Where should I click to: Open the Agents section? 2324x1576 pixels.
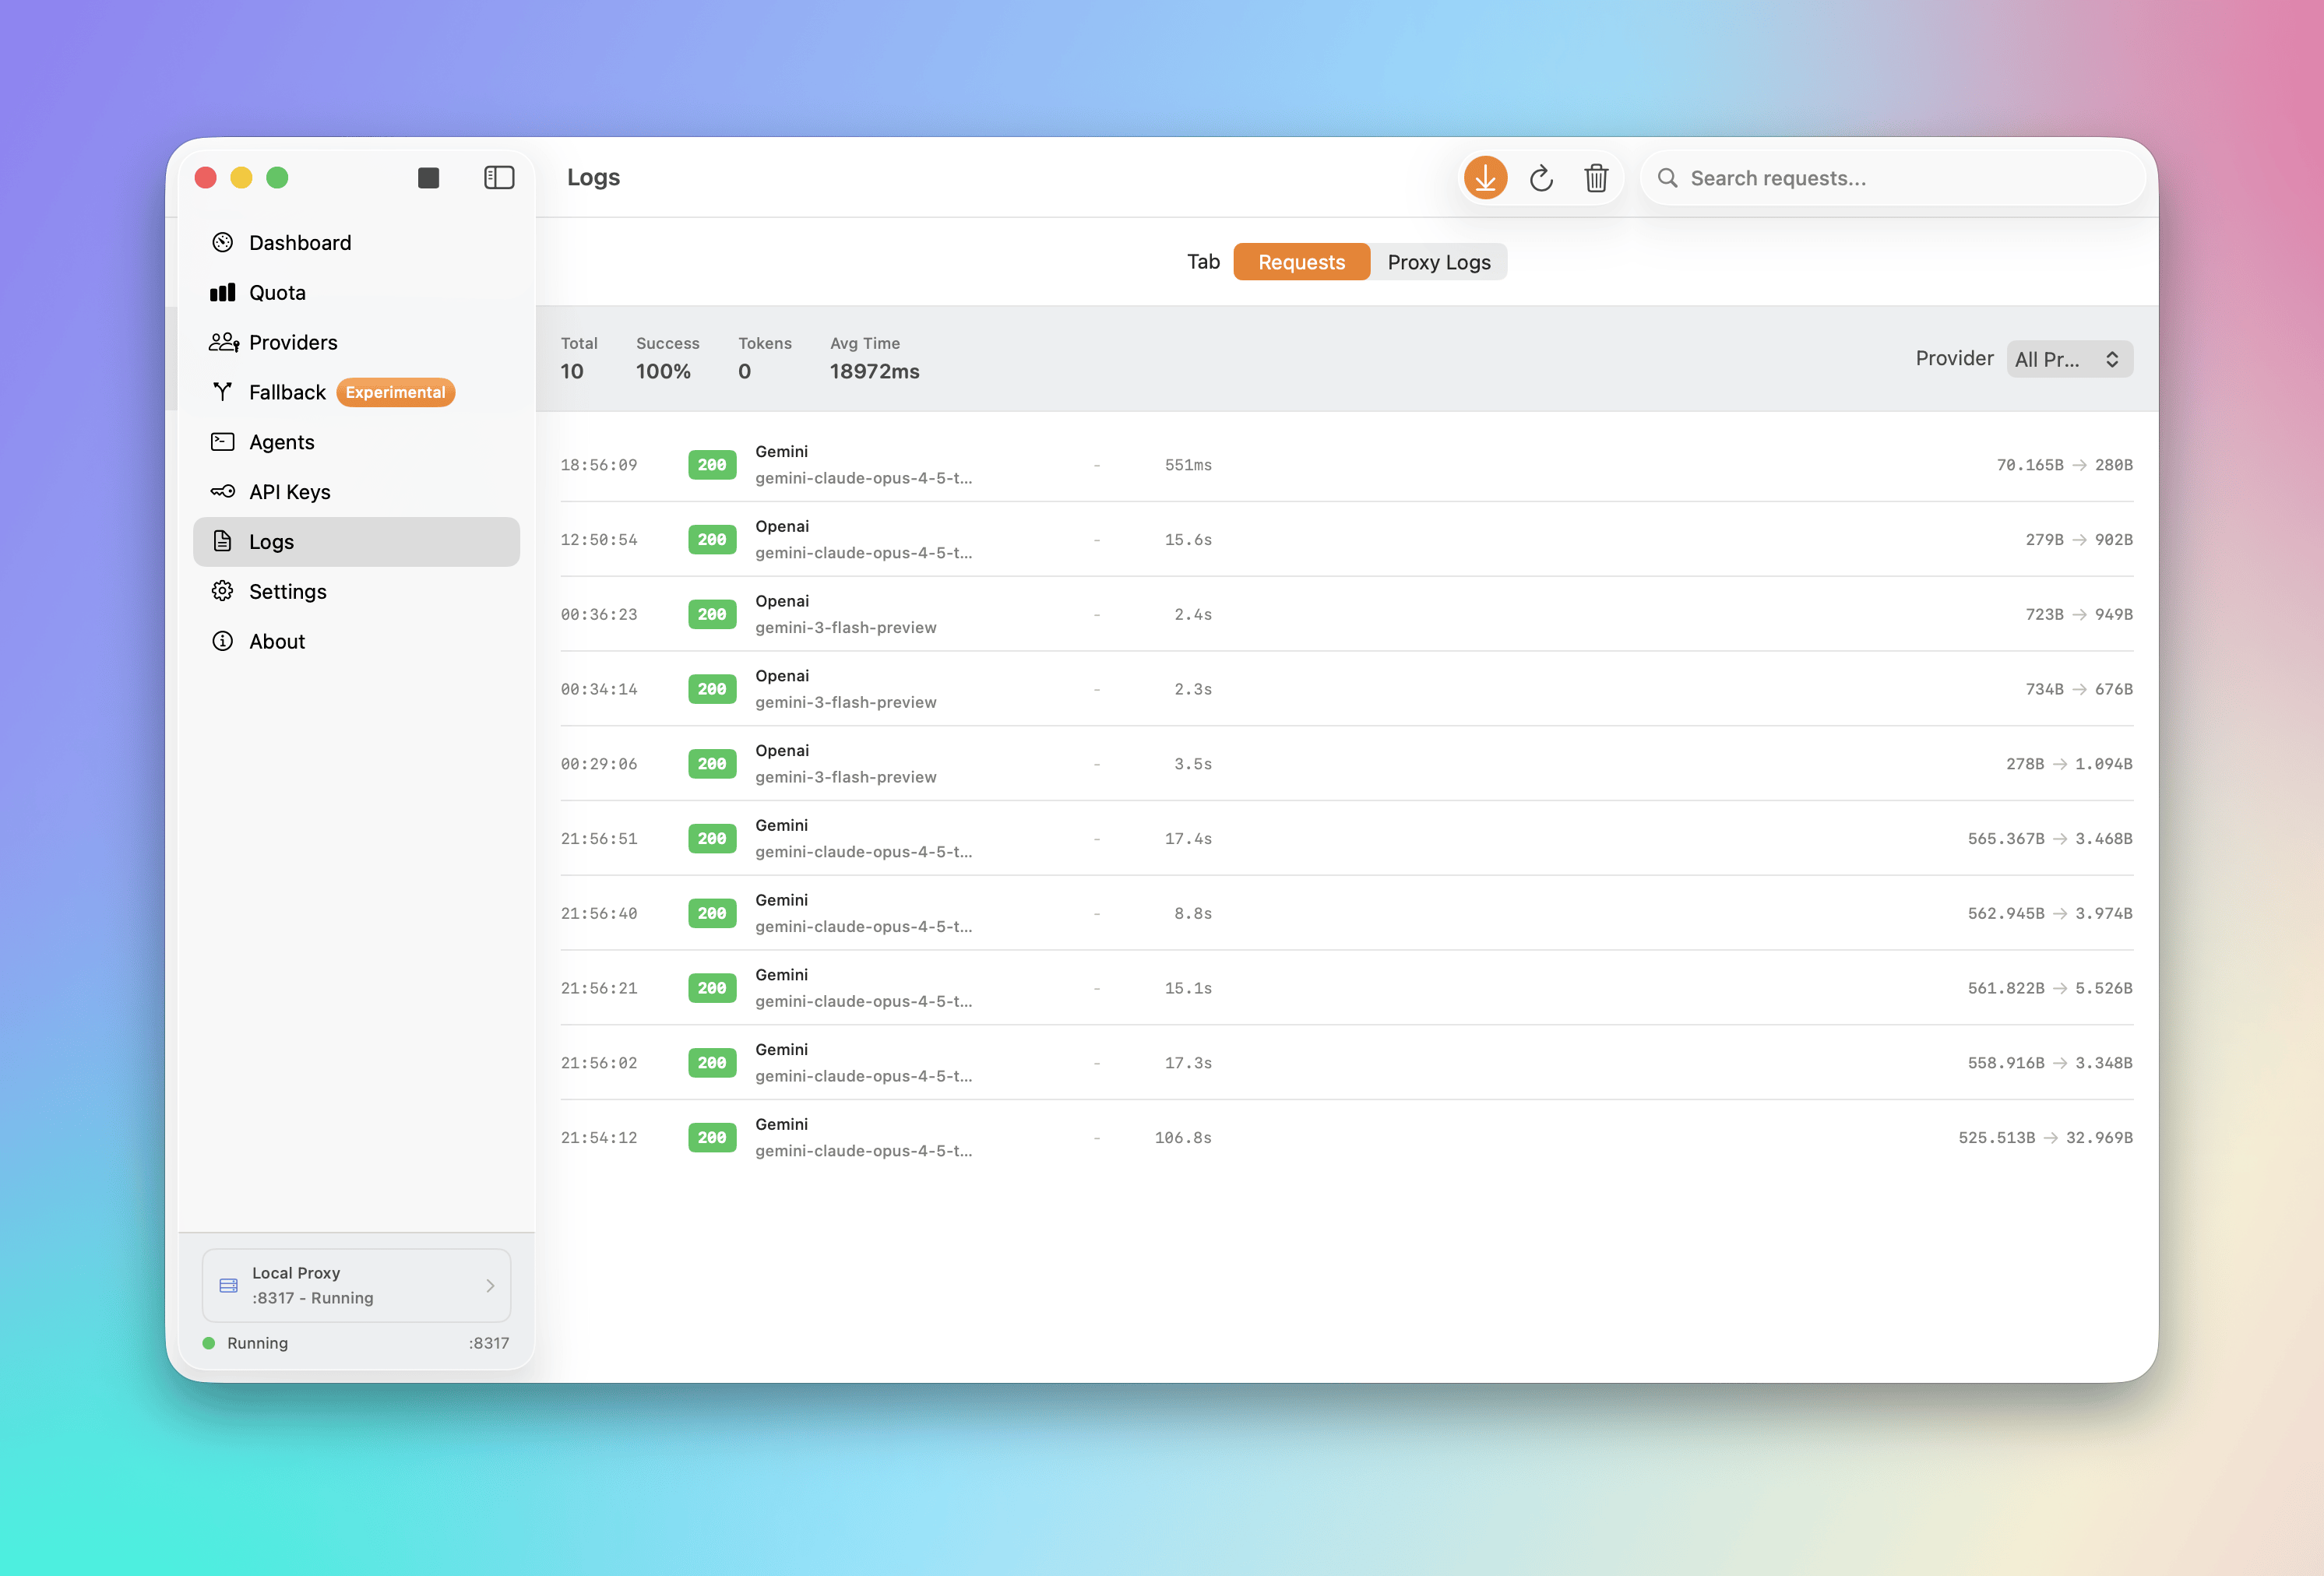281,442
